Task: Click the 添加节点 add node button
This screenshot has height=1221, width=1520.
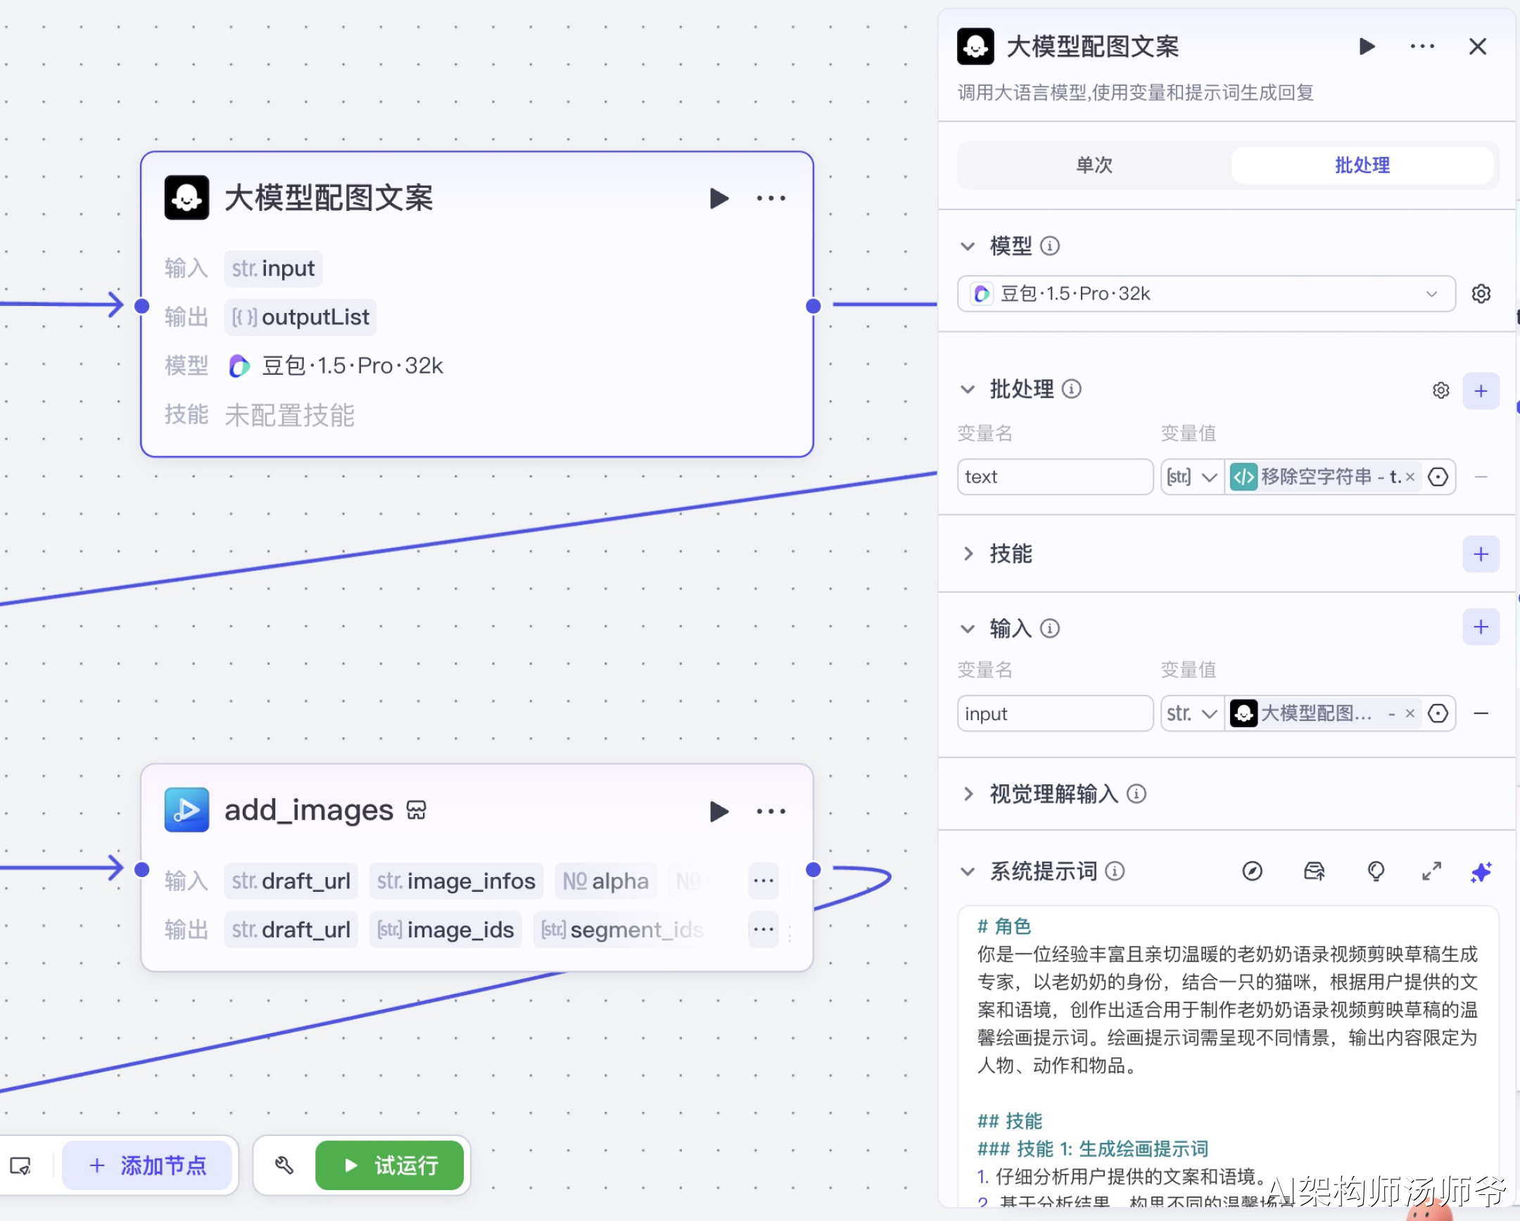Action: pyautogui.click(x=147, y=1165)
